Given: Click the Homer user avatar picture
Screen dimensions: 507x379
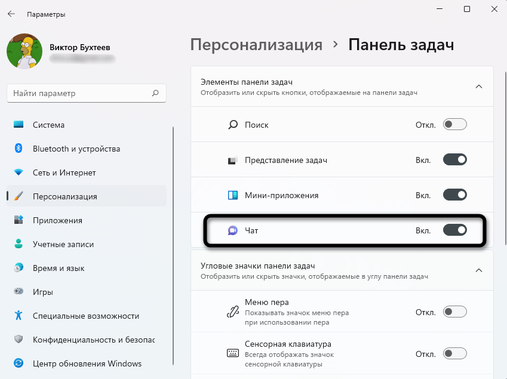Looking at the screenshot, I should click(x=24, y=51).
